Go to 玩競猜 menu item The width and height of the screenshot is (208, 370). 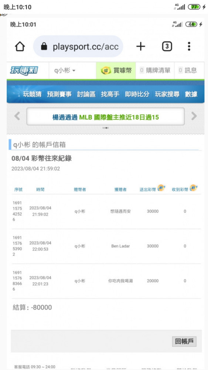[32, 94]
